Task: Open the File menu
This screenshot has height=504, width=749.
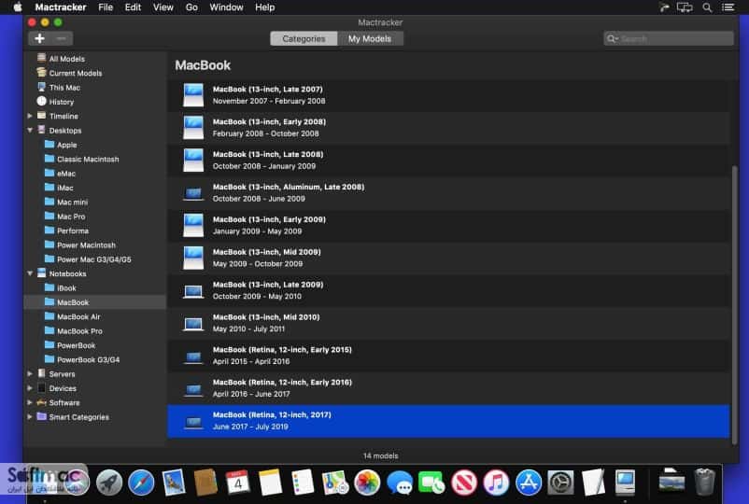Action: pyautogui.click(x=106, y=7)
